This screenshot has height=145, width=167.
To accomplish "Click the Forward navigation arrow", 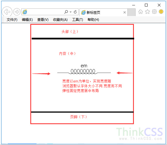I will (17, 12).
